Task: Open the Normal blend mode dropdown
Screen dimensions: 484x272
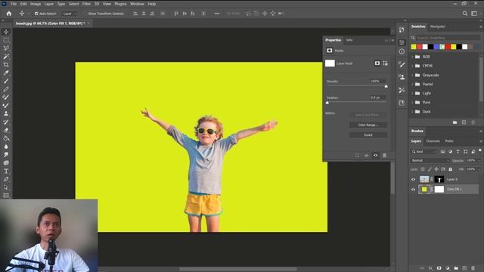Action: pos(430,160)
